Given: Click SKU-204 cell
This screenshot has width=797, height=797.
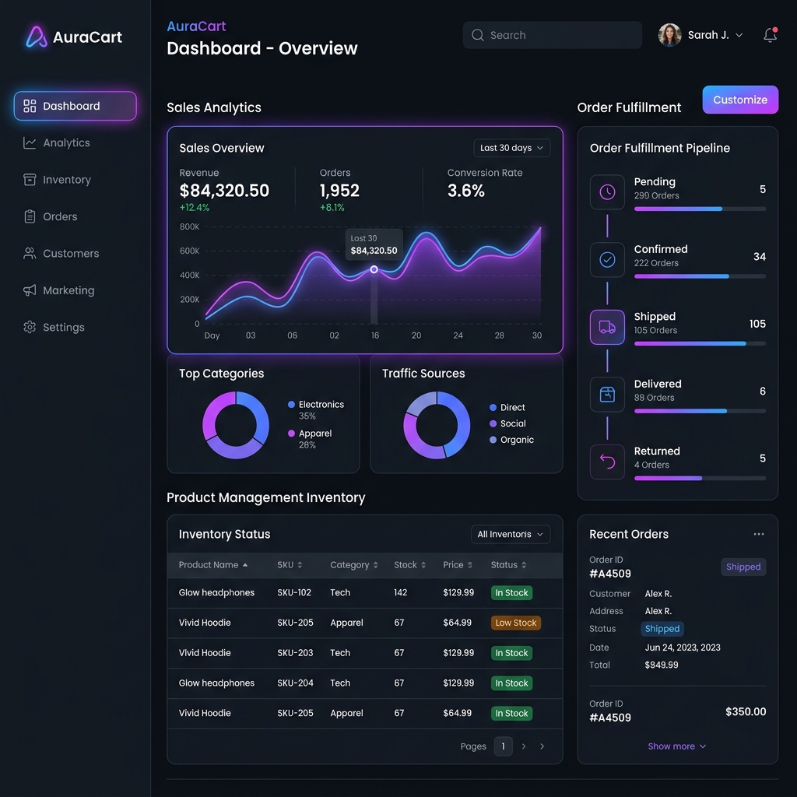Looking at the screenshot, I should (295, 683).
